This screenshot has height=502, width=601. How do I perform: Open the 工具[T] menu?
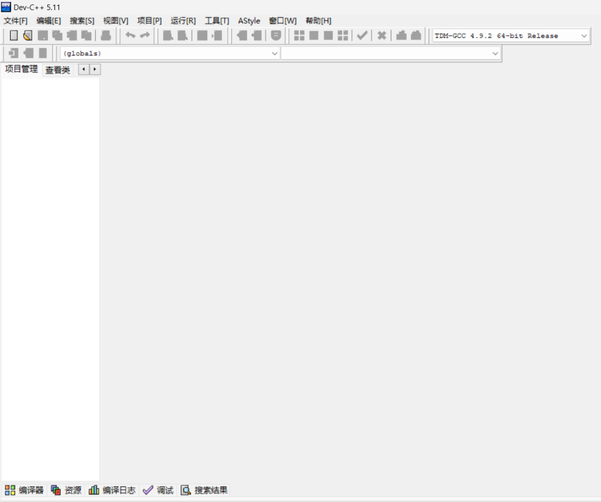click(217, 21)
